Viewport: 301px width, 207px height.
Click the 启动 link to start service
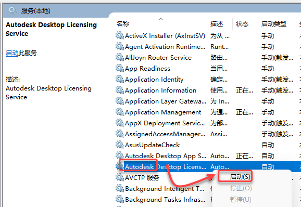point(12,53)
